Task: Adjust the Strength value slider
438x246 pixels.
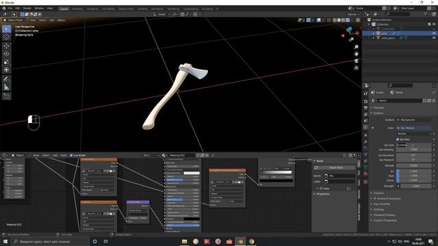Action: [416, 186]
